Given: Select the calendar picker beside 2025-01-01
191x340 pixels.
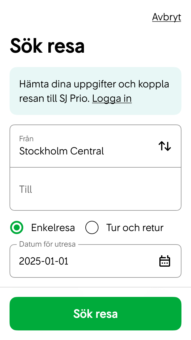Looking at the screenshot, I should click(x=165, y=261).
